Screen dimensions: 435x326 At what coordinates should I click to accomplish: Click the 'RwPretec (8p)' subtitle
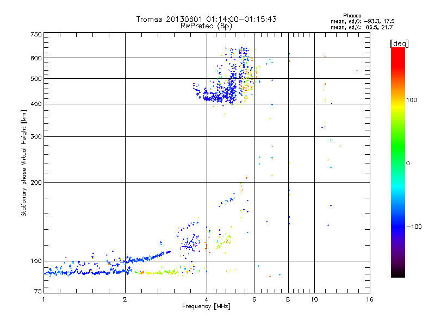(206, 26)
